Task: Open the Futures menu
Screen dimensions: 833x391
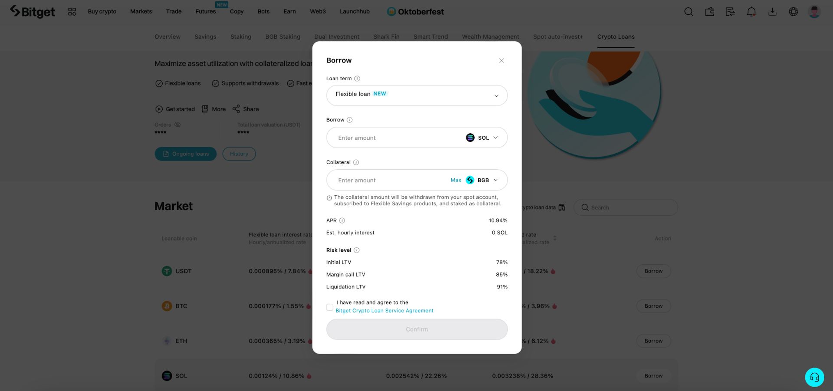Action: click(206, 12)
